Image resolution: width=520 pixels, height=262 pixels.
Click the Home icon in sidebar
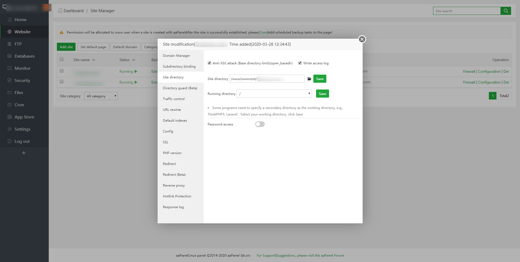pyautogui.click(x=9, y=20)
